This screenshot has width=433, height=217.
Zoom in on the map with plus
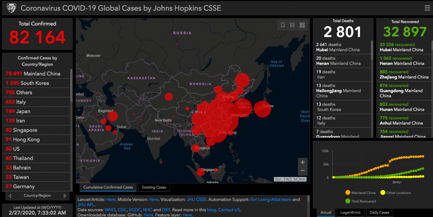click(303, 162)
